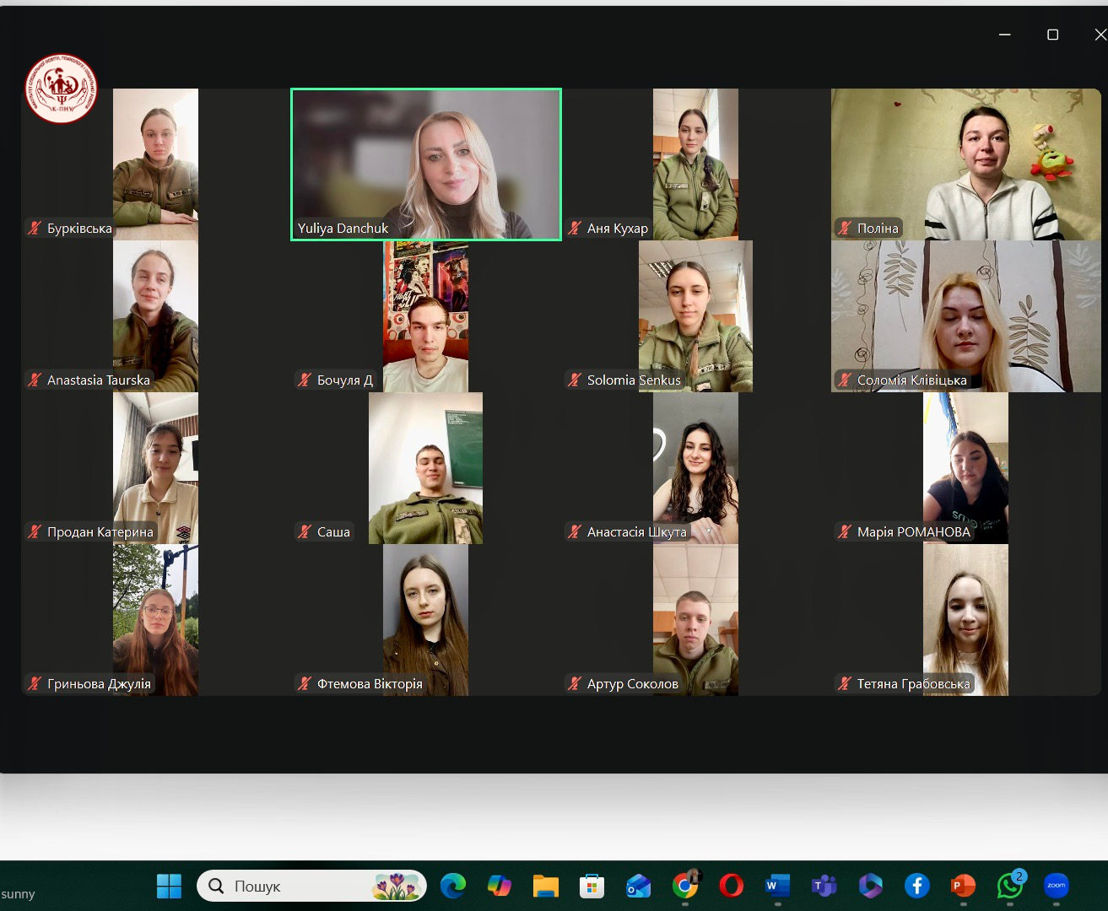Select Yuliya Danchuk's highlighted video tile
The image size is (1108, 911).
(x=426, y=164)
